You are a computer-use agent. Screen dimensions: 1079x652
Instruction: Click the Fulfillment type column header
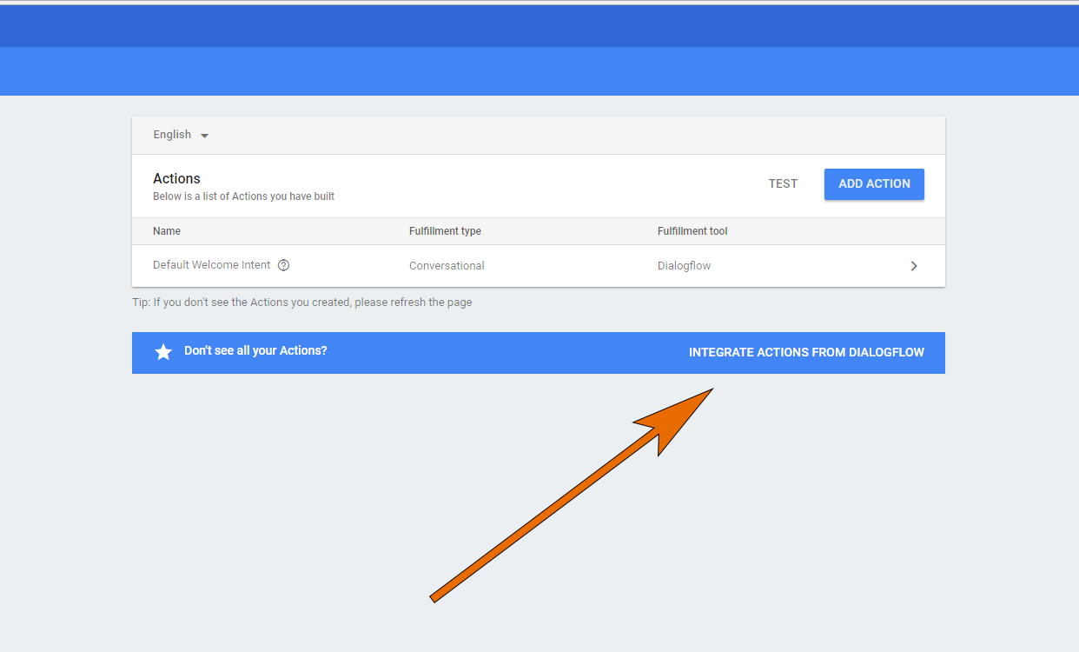(445, 230)
